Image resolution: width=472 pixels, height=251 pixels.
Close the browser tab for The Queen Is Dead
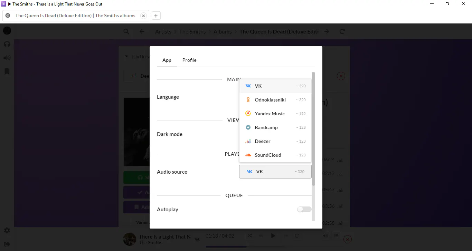(143, 16)
